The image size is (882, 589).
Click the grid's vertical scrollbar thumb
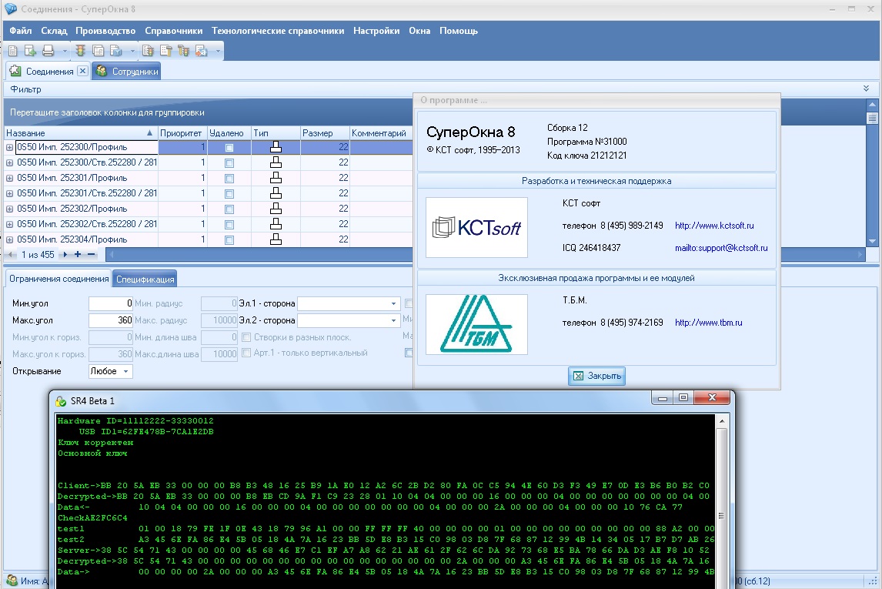(x=873, y=118)
